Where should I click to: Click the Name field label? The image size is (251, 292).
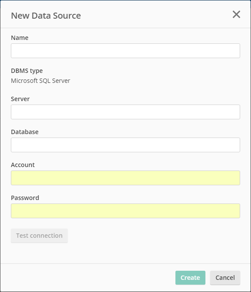[20, 38]
